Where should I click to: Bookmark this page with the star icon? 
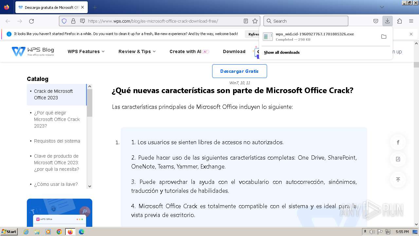(x=255, y=21)
